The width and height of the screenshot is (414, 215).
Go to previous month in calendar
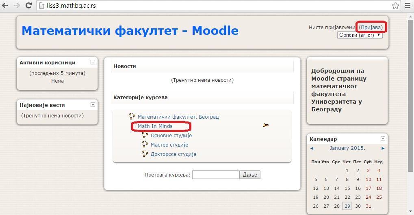(x=312, y=149)
